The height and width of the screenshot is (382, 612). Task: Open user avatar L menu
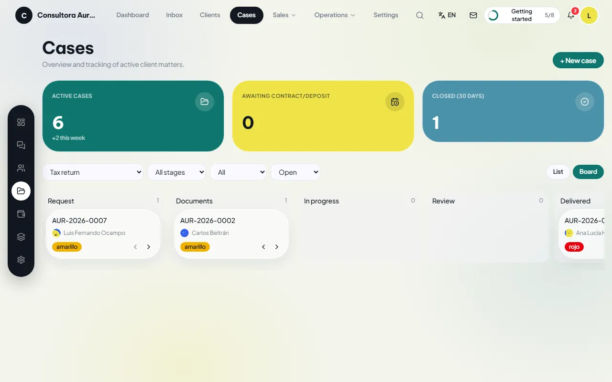[x=589, y=15]
